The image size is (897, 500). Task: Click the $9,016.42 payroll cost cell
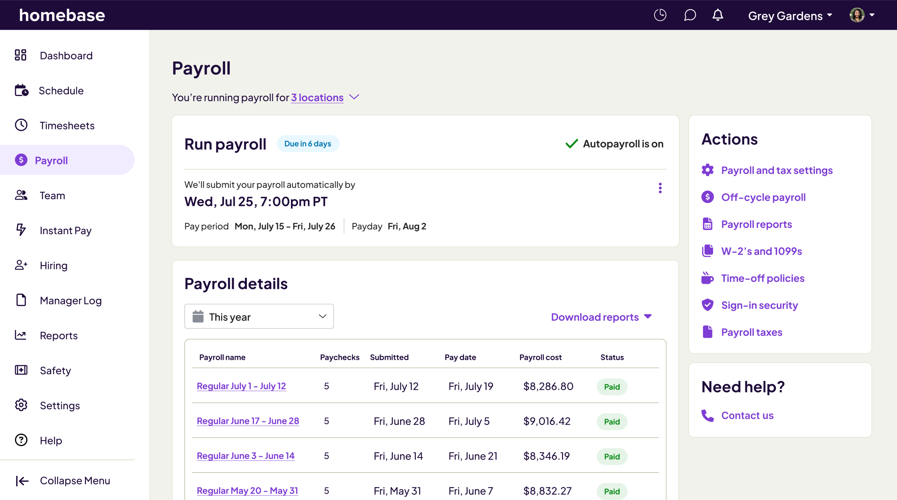pos(547,421)
